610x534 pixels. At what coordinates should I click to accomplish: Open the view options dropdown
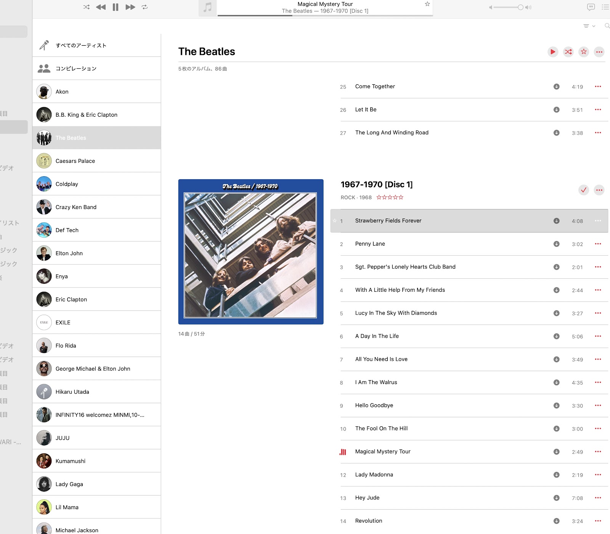coord(589,26)
